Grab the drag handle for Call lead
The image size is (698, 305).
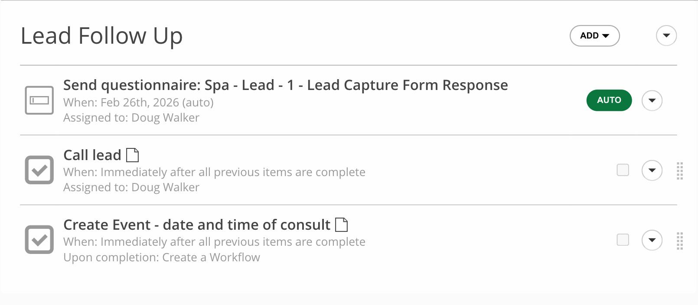(x=680, y=170)
